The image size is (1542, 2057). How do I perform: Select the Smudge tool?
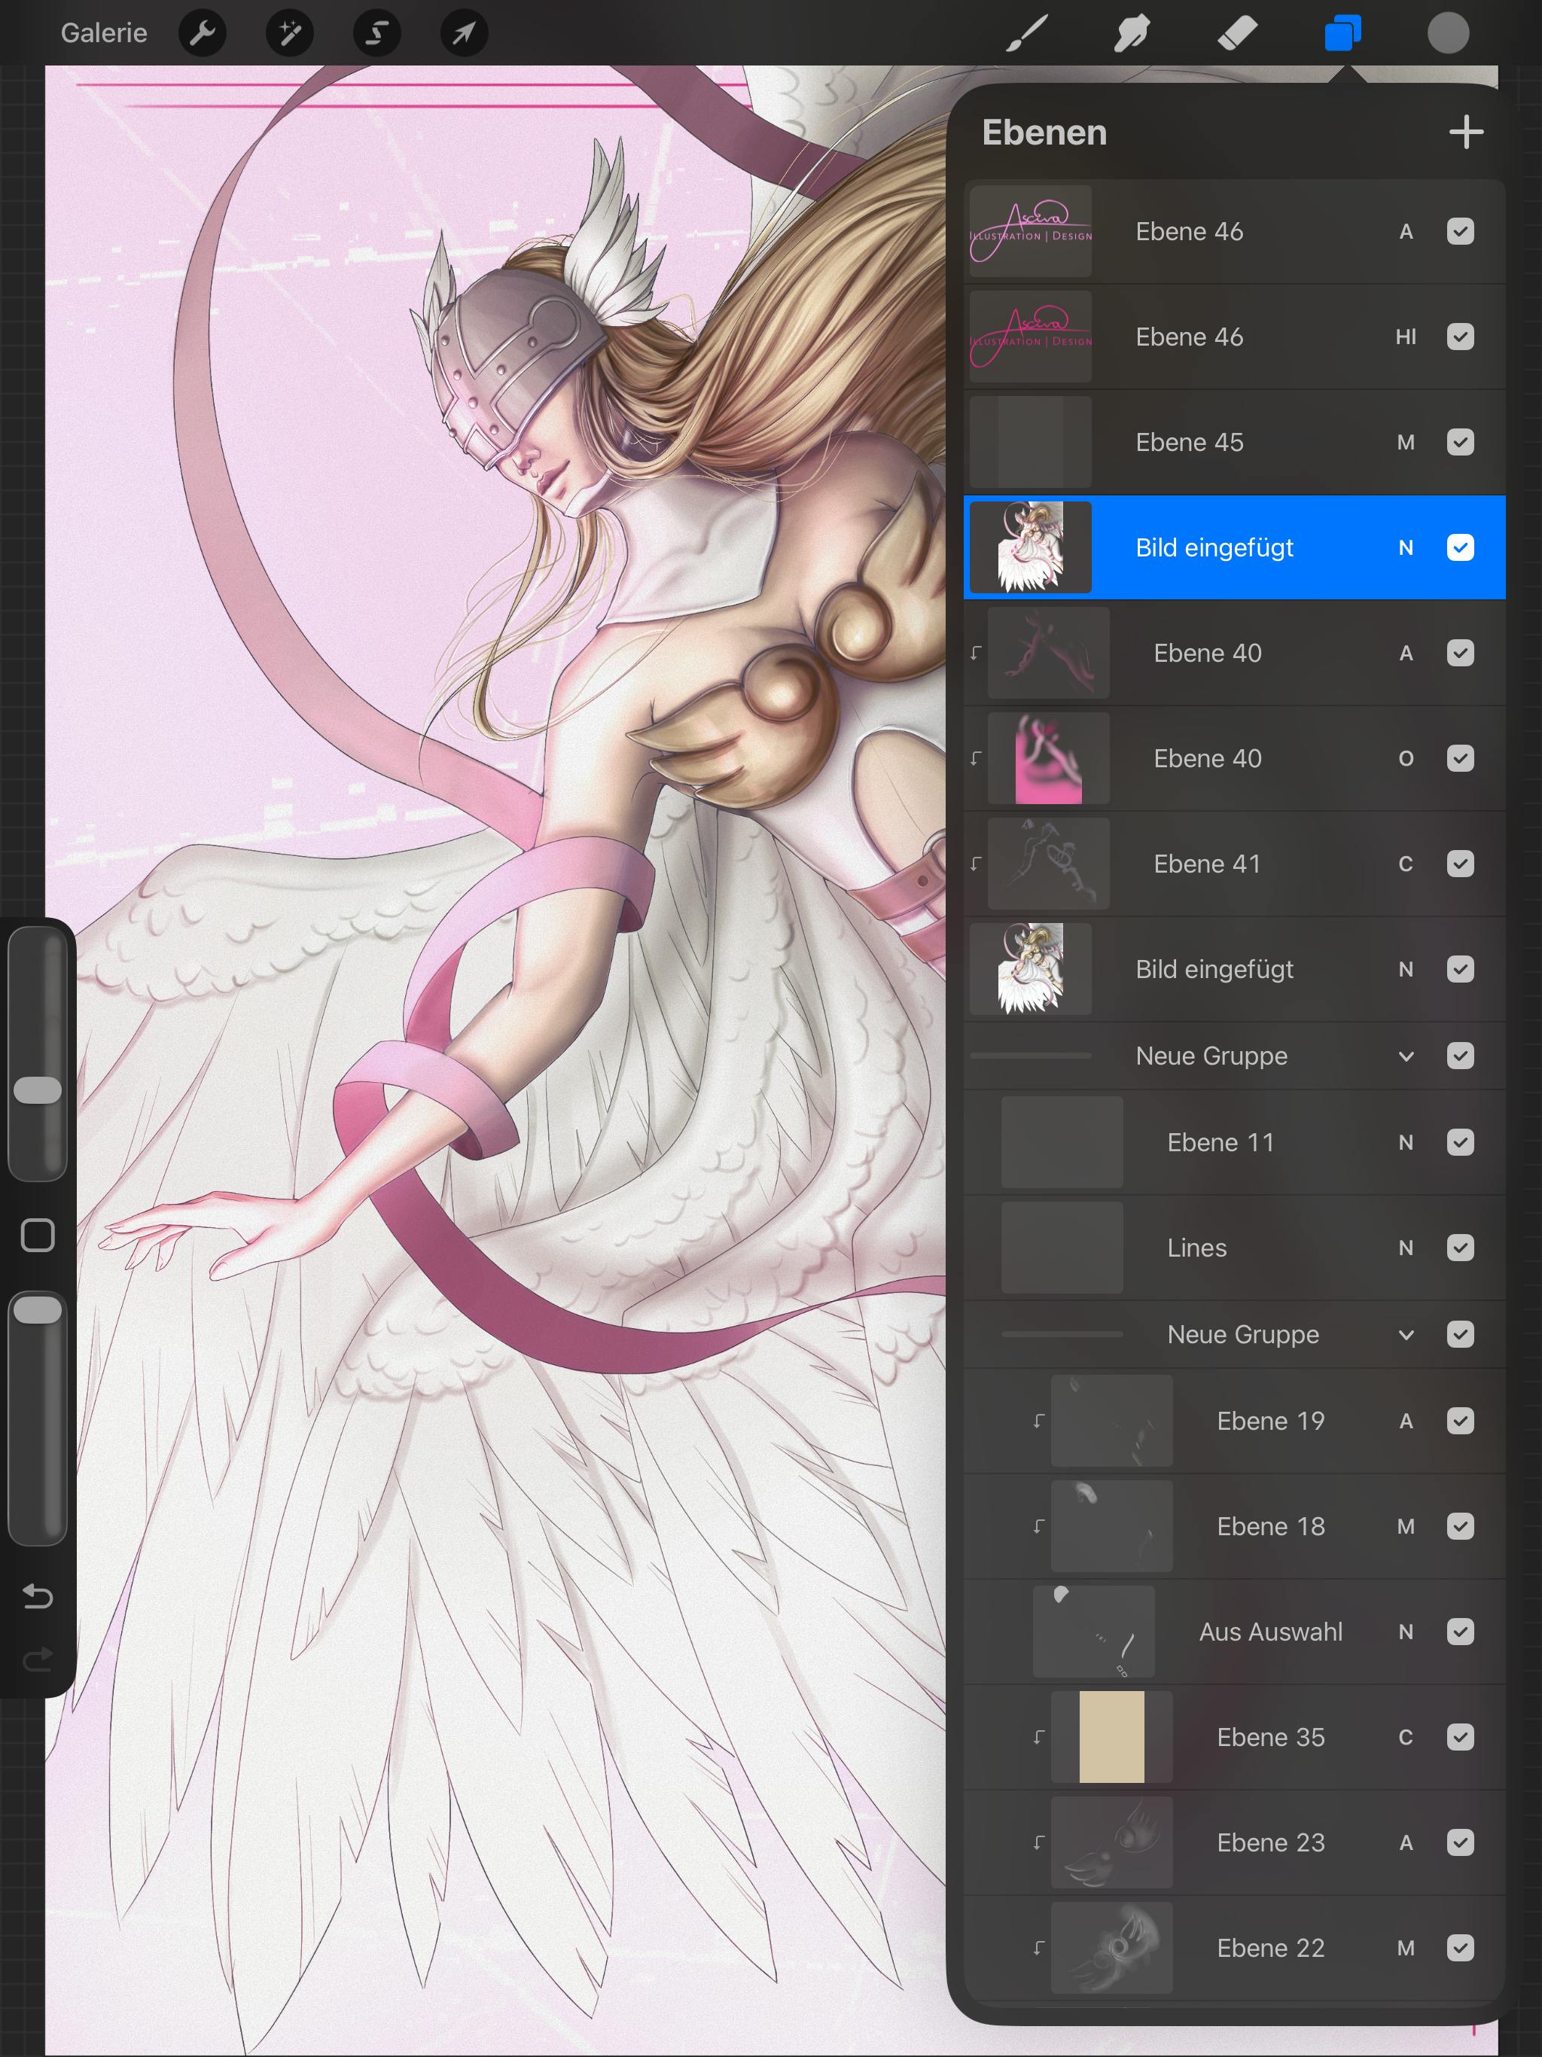(x=1132, y=33)
